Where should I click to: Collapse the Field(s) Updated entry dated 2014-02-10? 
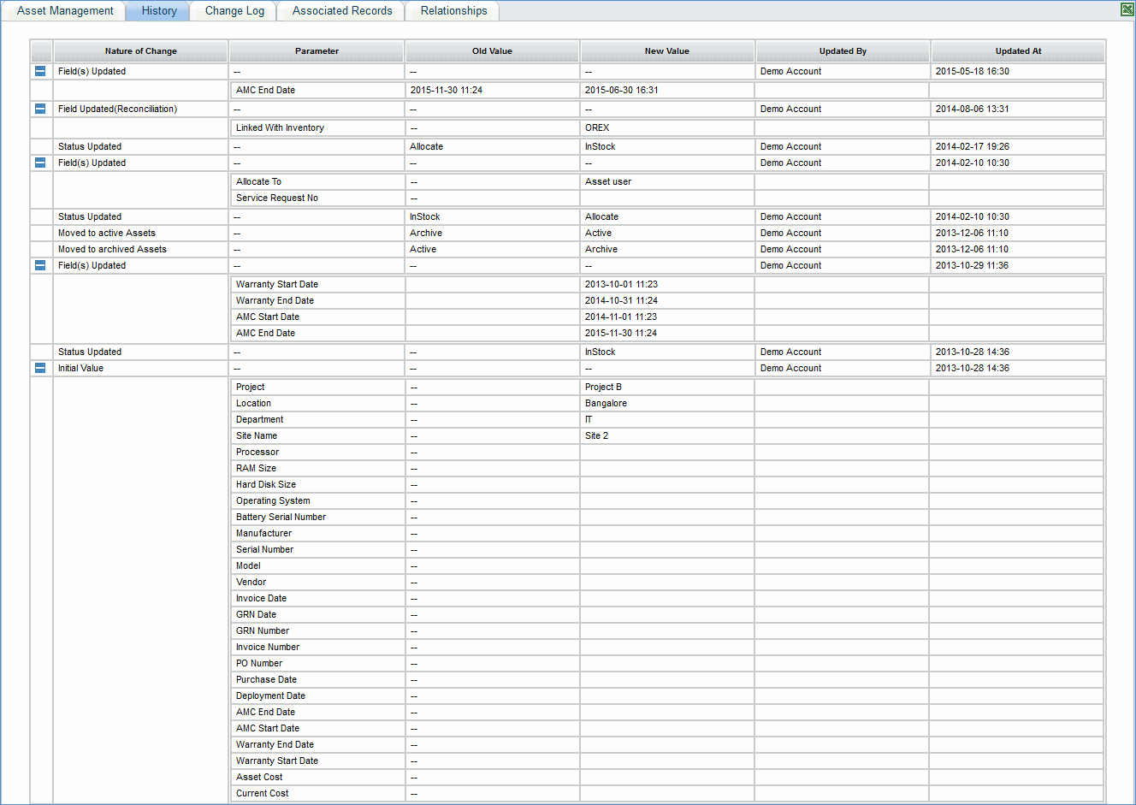tap(40, 163)
